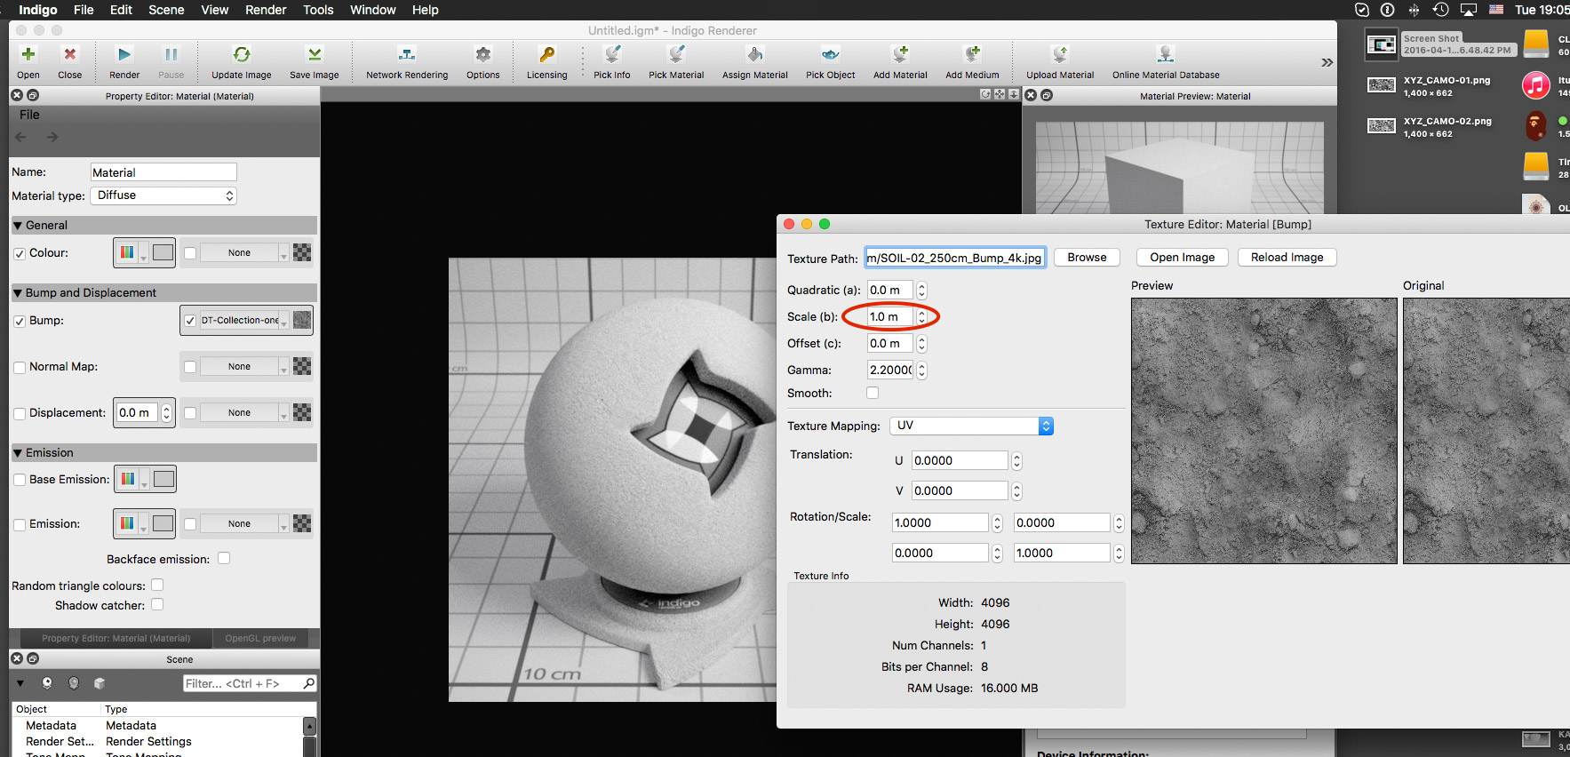Enable the Normal Map checkbox

20,367
